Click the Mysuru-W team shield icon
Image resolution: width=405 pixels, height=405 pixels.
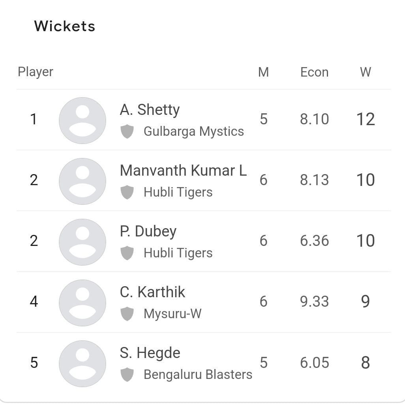pos(127,314)
